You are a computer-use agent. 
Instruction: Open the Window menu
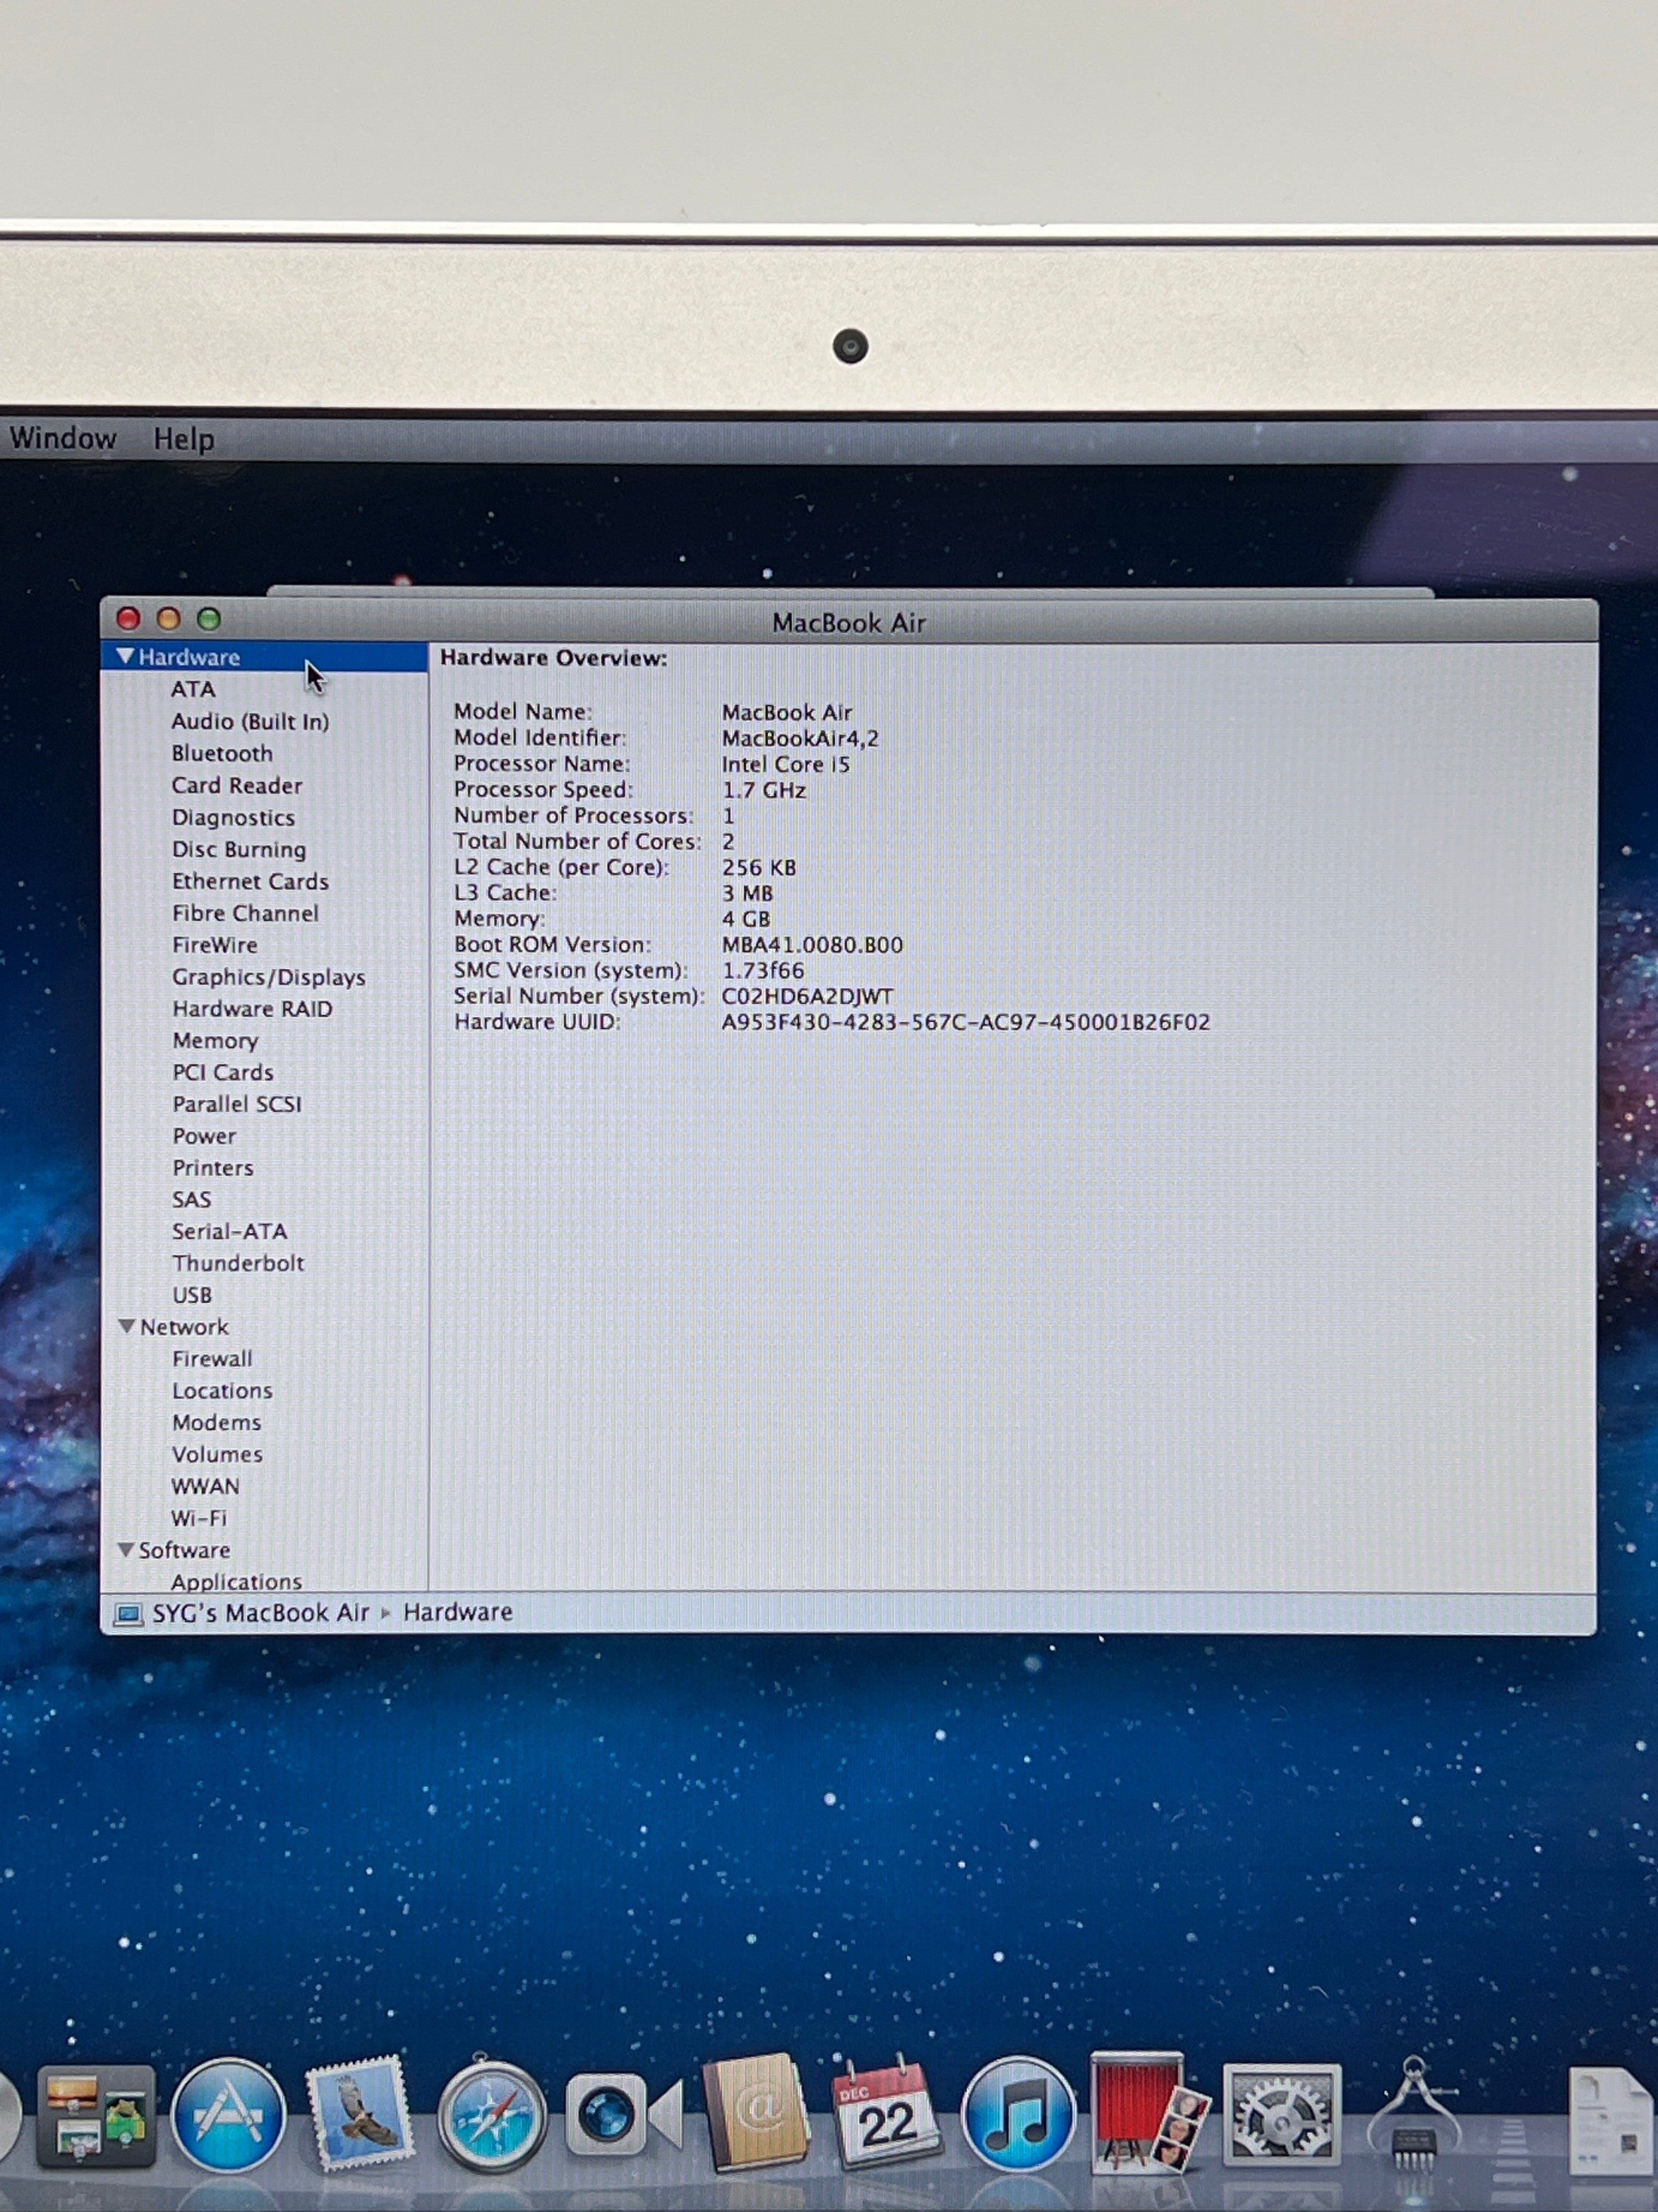(x=63, y=438)
